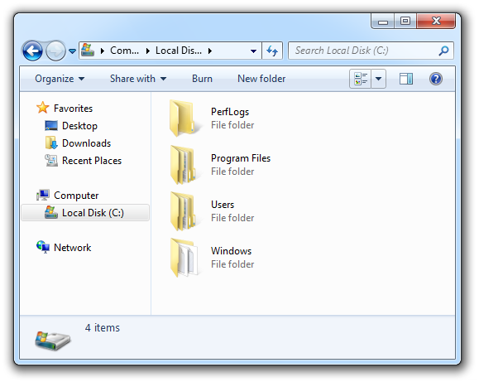This screenshot has width=479, height=382.
Task: Click the Windows folder name
Action: pos(232,251)
